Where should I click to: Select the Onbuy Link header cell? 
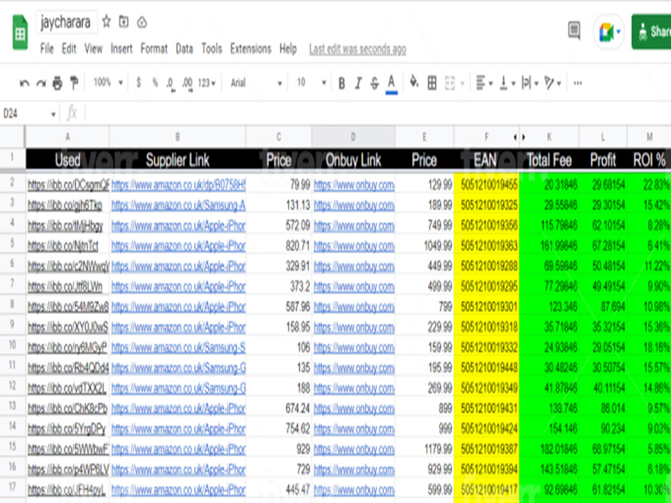[x=353, y=160]
